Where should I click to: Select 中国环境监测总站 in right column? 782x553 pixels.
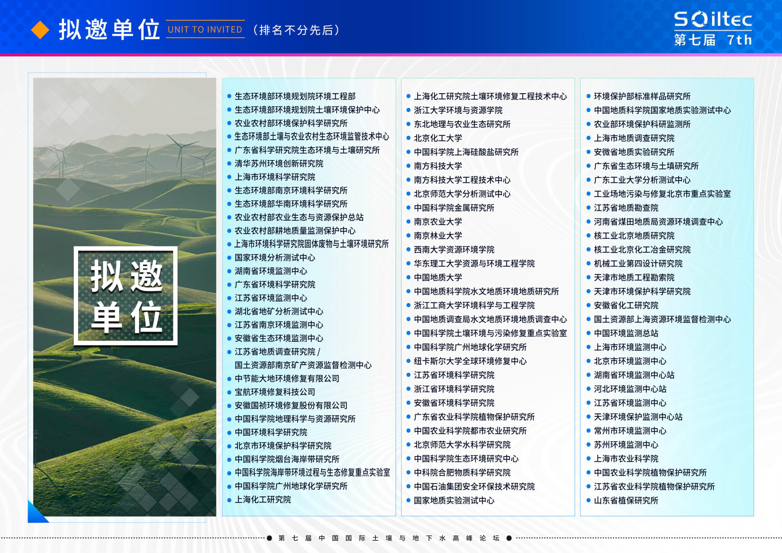pos(626,333)
